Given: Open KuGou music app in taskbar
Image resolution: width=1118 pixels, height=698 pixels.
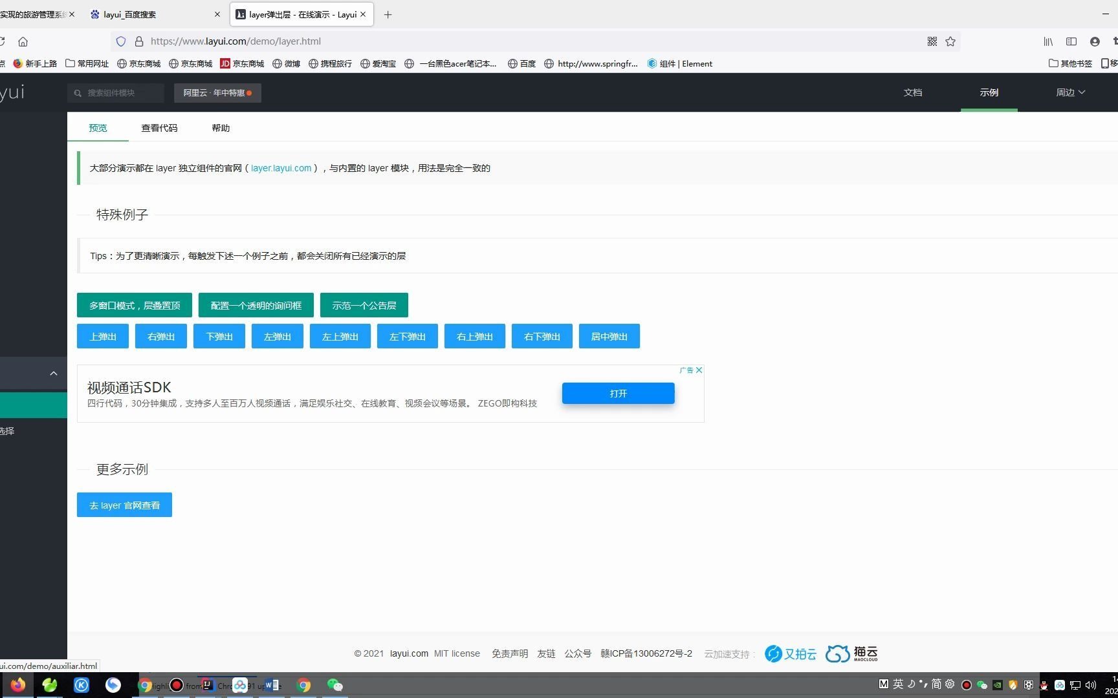Looking at the screenshot, I should [x=82, y=685].
